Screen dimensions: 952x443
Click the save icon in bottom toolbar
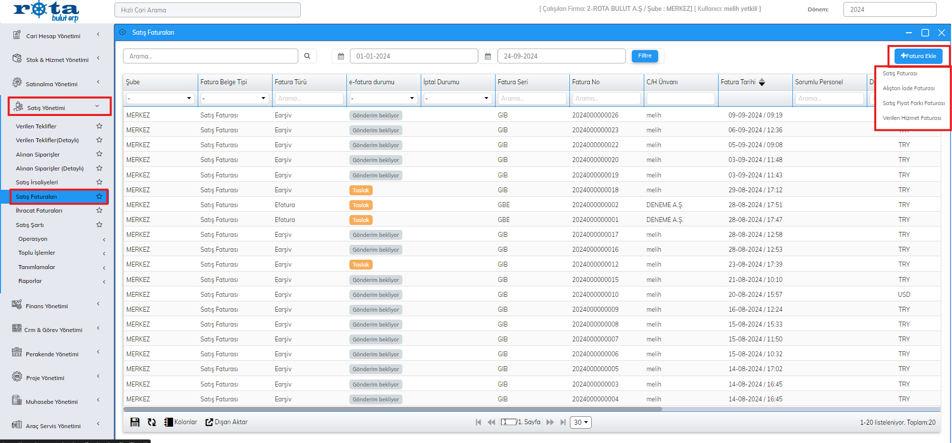135,422
